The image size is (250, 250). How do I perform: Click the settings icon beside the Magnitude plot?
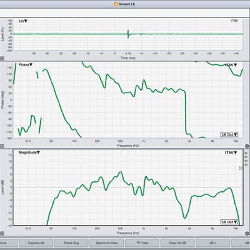(x=247, y=233)
